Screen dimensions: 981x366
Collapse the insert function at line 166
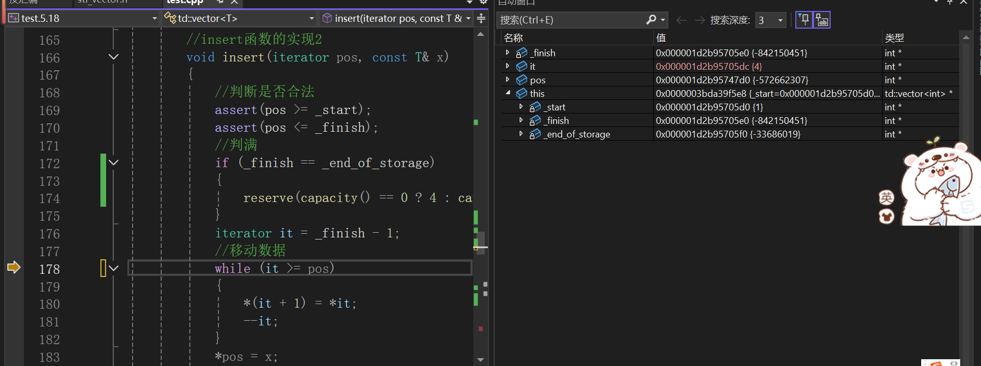[113, 57]
